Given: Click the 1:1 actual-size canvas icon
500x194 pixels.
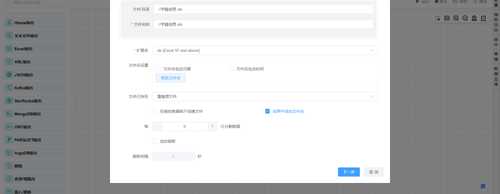Looking at the screenshot, I should click(447, 18).
